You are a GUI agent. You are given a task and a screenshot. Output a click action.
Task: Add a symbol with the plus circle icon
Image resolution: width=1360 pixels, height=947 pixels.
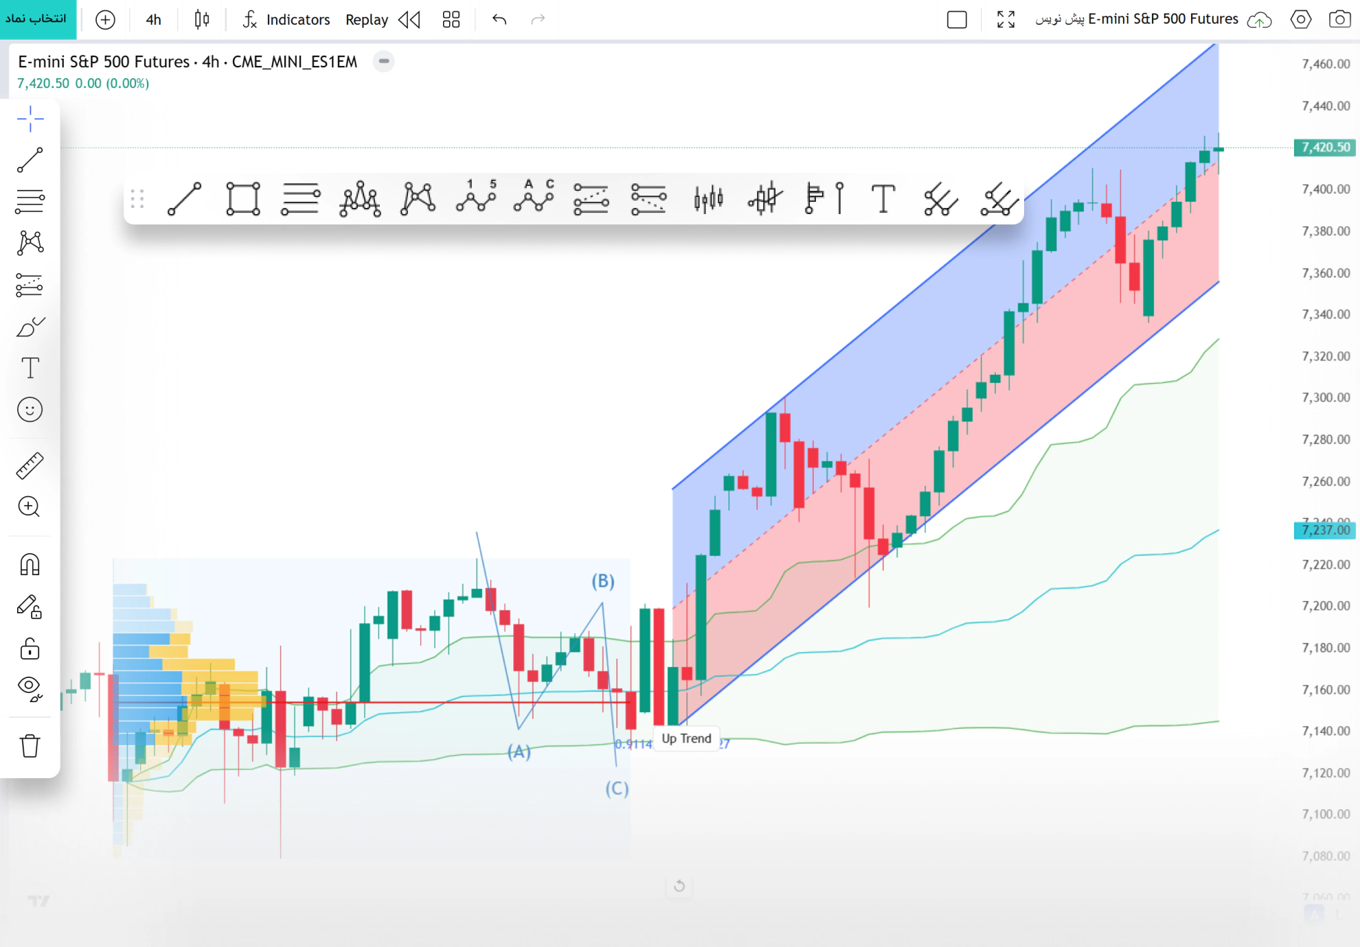pos(105,20)
